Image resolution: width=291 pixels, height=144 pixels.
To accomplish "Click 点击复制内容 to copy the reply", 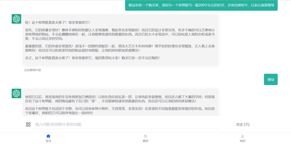I will (33, 70).
